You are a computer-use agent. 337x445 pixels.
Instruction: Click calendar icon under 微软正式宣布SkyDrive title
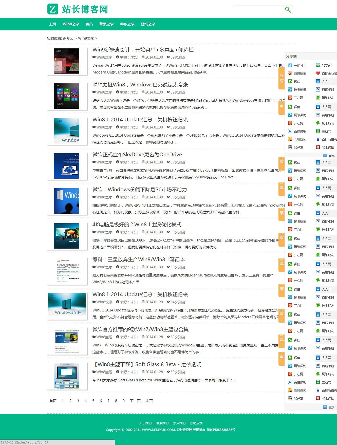click(x=143, y=162)
